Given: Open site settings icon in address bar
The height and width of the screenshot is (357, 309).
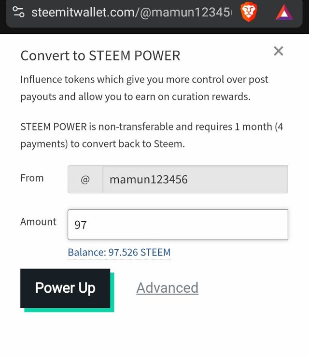Looking at the screenshot, I should (x=19, y=12).
